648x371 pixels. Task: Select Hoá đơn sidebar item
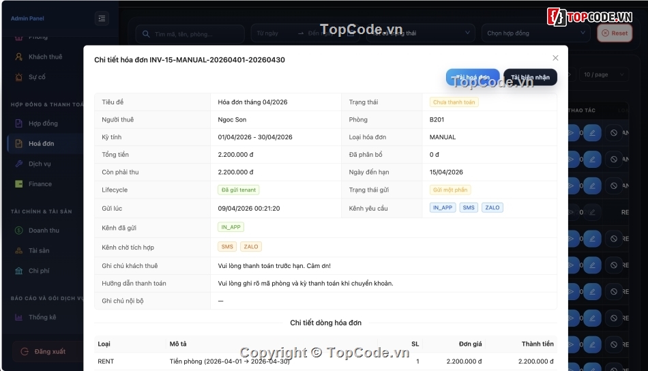42,143
